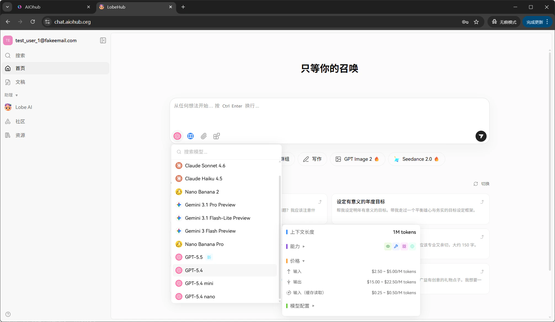Screen dimensions: 555x322
Task: Toggle the web search globe icon
Action: click(x=190, y=136)
